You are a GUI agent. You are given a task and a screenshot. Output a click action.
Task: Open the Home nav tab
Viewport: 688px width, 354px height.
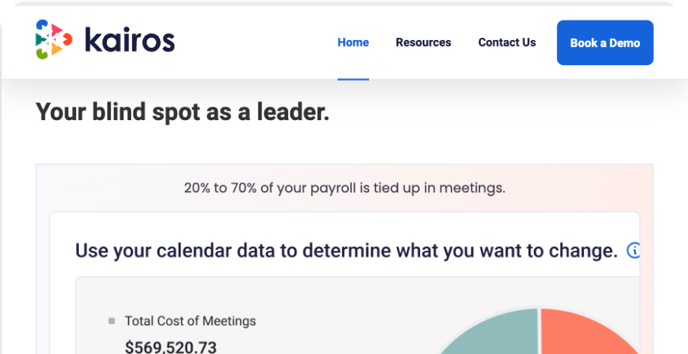(x=353, y=43)
